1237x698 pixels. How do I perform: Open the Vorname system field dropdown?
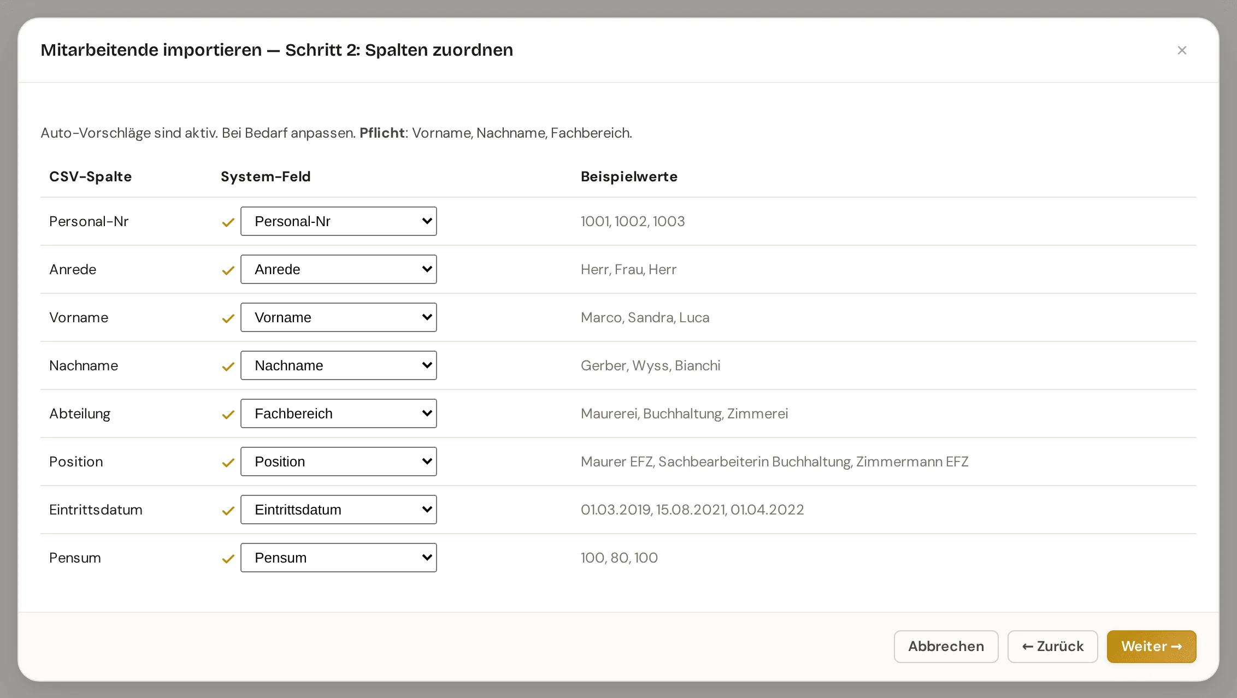(339, 317)
